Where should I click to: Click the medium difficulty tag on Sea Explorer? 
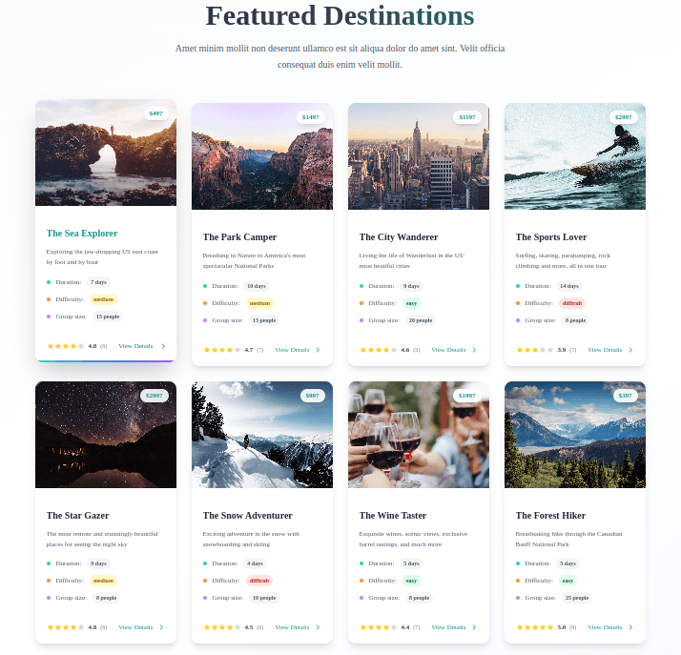tap(103, 299)
